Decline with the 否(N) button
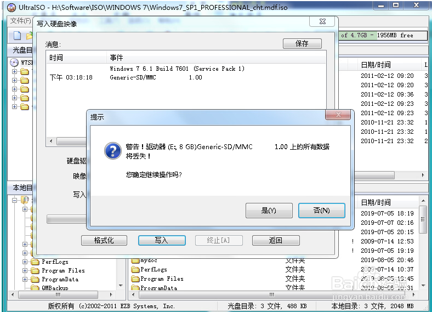The height and width of the screenshot is (312, 432). point(321,211)
